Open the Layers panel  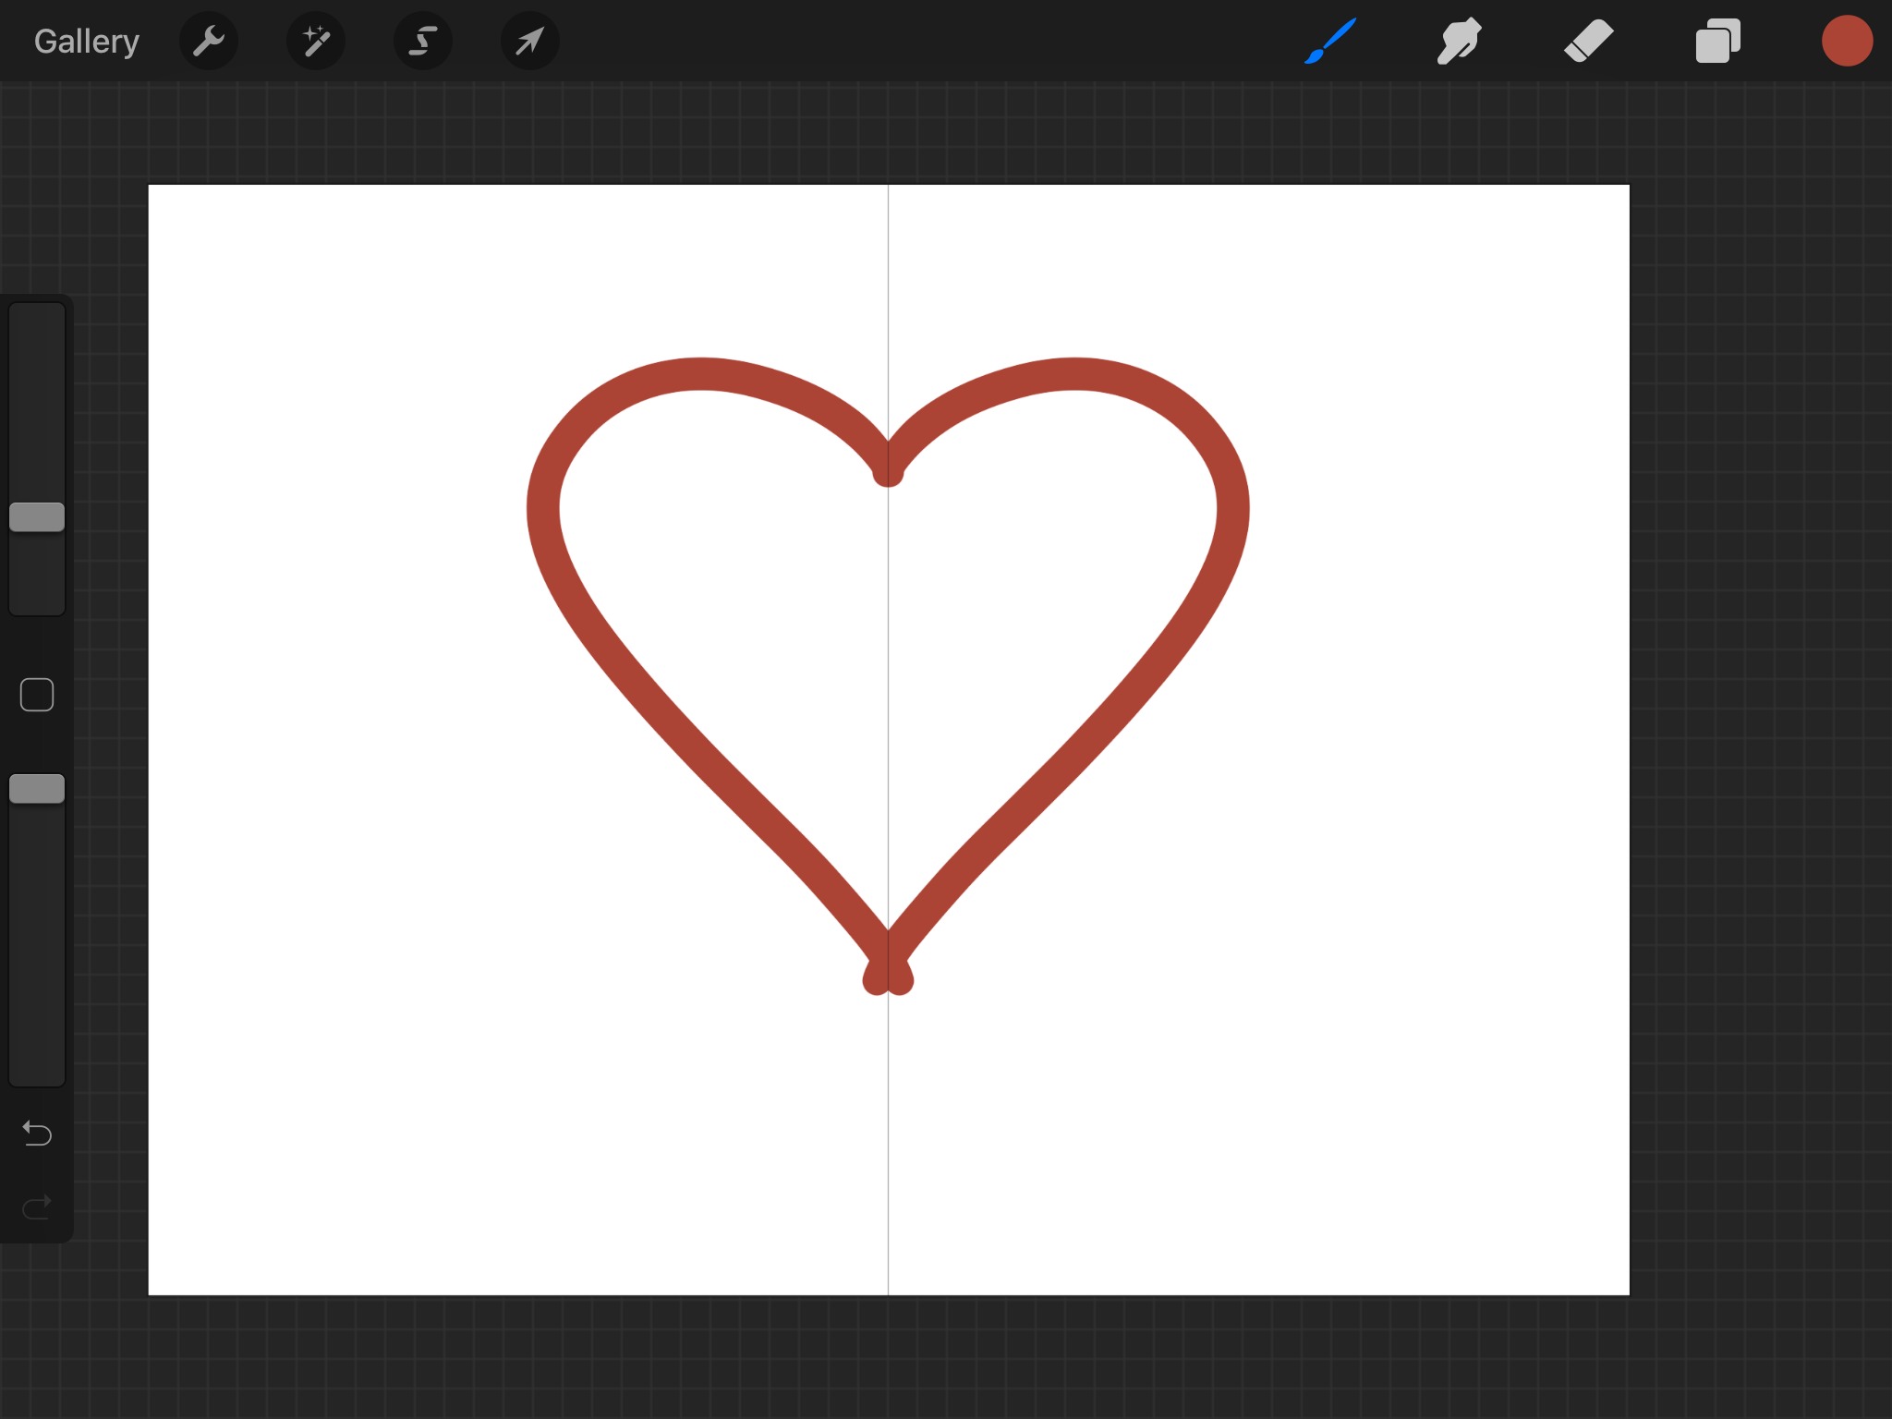[1717, 42]
